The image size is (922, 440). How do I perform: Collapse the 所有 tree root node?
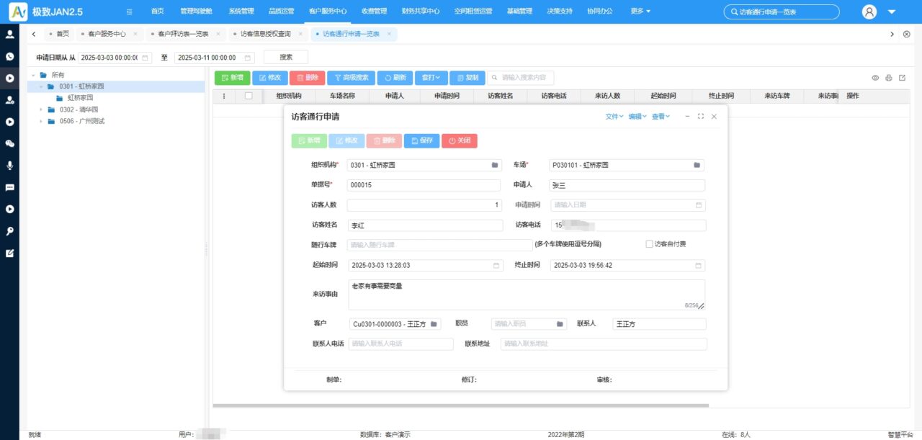32,75
